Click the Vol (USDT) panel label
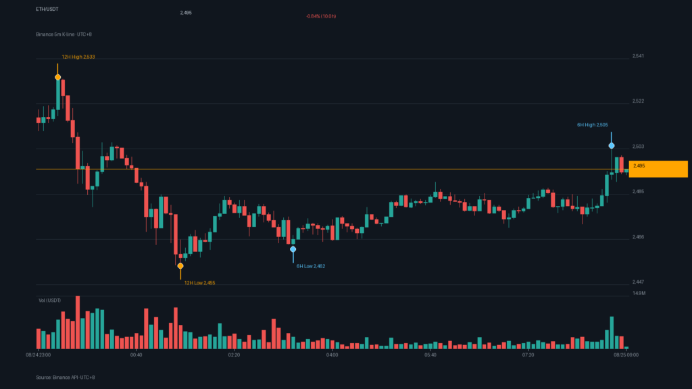Viewport: 692px width, 389px height. (50, 301)
